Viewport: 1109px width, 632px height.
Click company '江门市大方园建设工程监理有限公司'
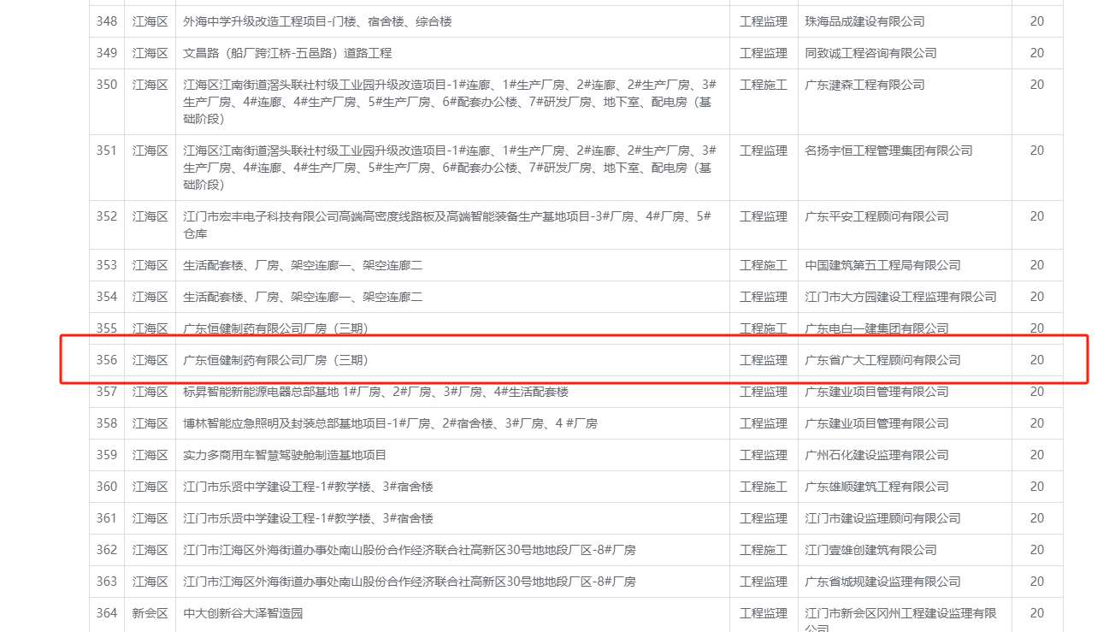tap(900, 297)
